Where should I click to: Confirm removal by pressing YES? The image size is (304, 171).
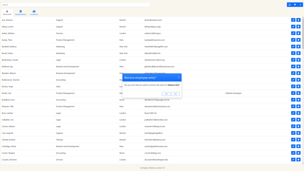166,94
